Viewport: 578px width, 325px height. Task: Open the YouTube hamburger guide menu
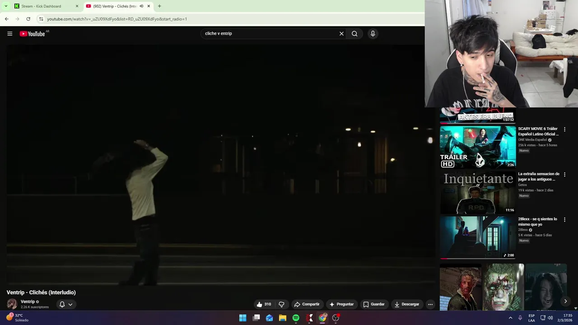click(9, 33)
